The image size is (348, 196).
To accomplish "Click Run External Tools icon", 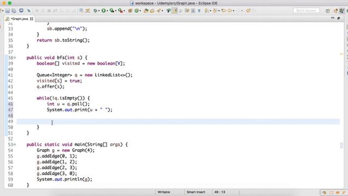I will coord(120,11).
